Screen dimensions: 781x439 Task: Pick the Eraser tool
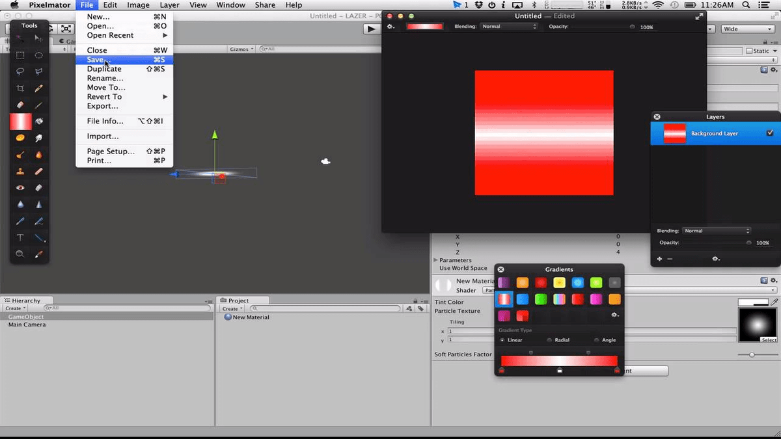tap(20, 105)
